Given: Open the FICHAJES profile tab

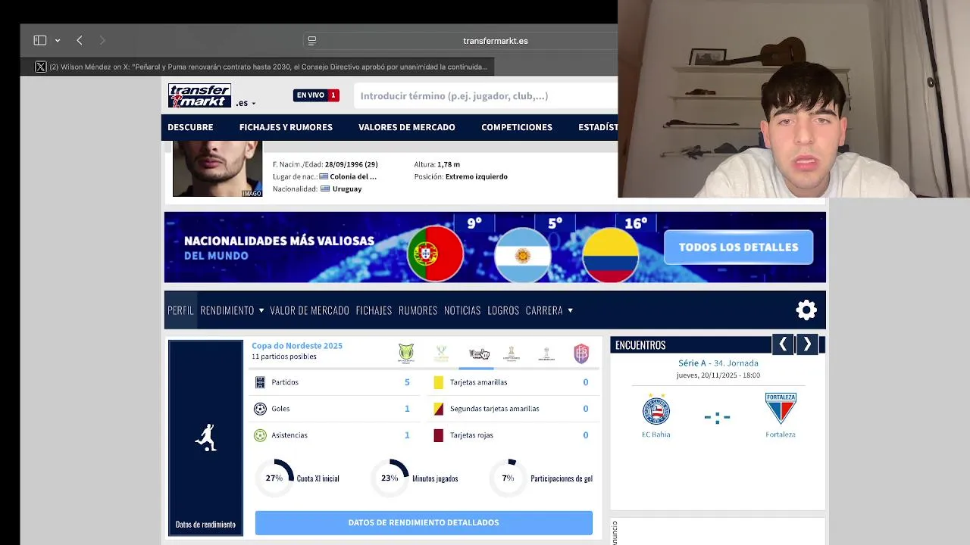Looking at the screenshot, I should click(x=374, y=310).
